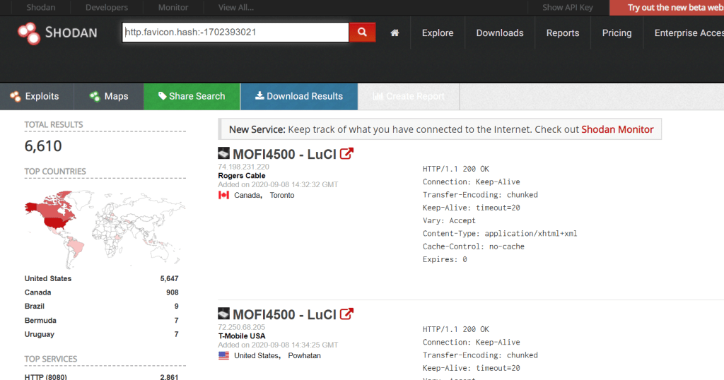The height and width of the screenshot is (380, 724).
Task: Follow the Shodan Monitor link
Action: (617, 129)
